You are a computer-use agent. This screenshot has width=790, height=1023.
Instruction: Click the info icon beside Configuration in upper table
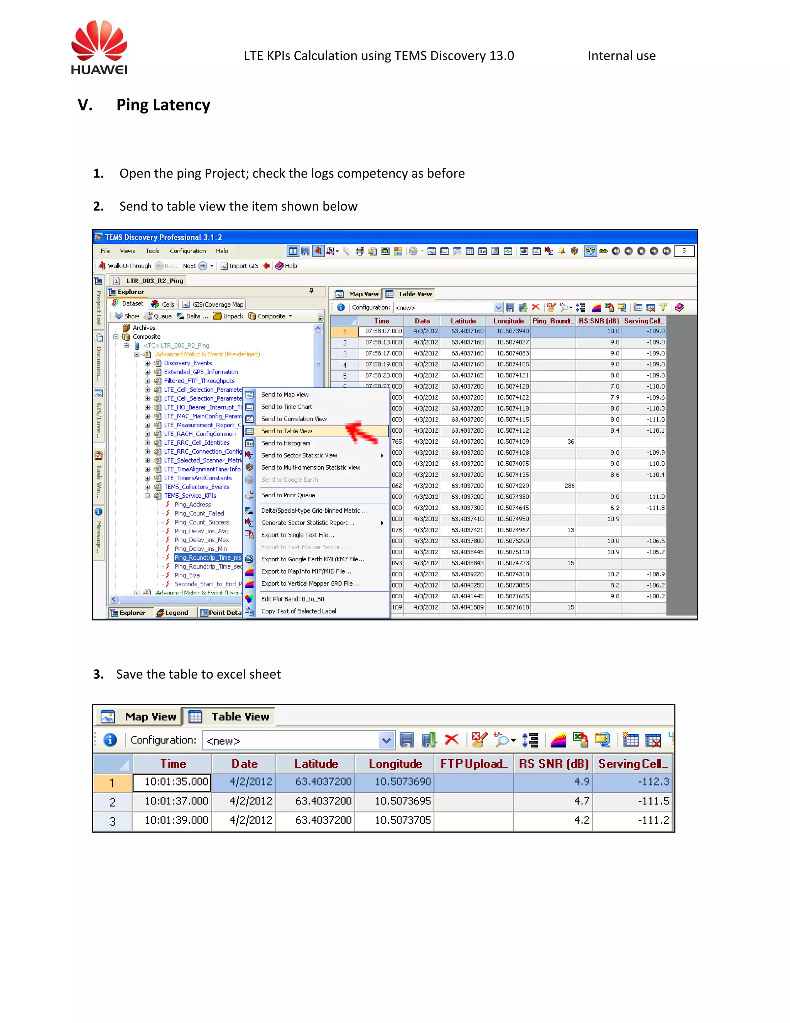click(341, 307)
